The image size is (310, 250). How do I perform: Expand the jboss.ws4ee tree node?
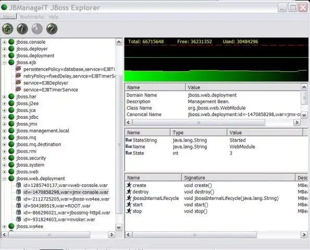tap(4, 227)
